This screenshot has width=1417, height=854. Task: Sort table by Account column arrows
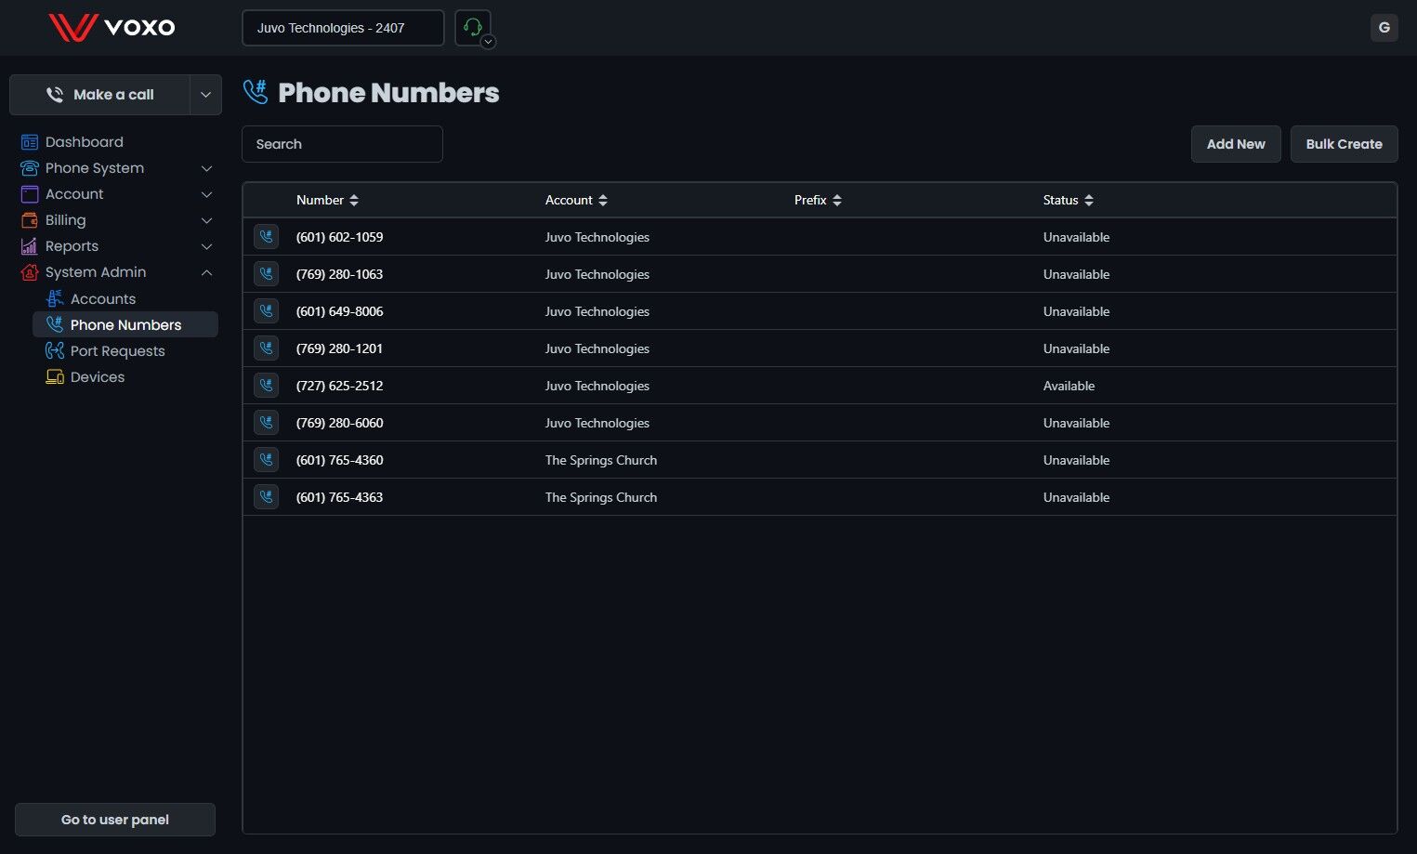603,201
